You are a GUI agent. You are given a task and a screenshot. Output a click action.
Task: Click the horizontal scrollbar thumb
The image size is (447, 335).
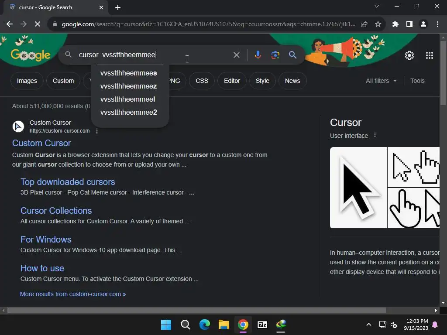tap(196, 311)
